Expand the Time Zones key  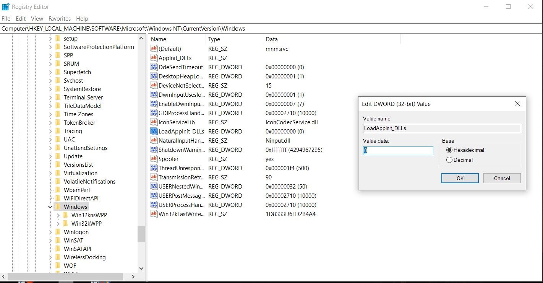coord(50,114)
